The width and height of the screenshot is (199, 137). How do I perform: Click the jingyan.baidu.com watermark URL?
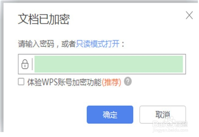pos(170,130)
